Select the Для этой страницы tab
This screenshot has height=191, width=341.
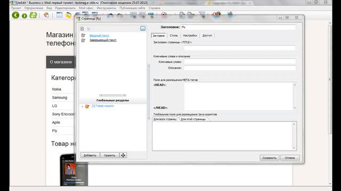point(193,119)
